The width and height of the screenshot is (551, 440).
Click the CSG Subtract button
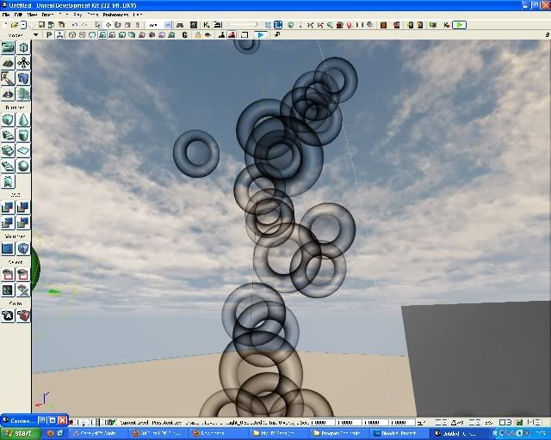[x=23, y=207]
